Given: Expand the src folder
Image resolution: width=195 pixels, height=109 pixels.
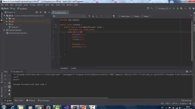Looking at the screenshot, I should (x=7, y=24).
